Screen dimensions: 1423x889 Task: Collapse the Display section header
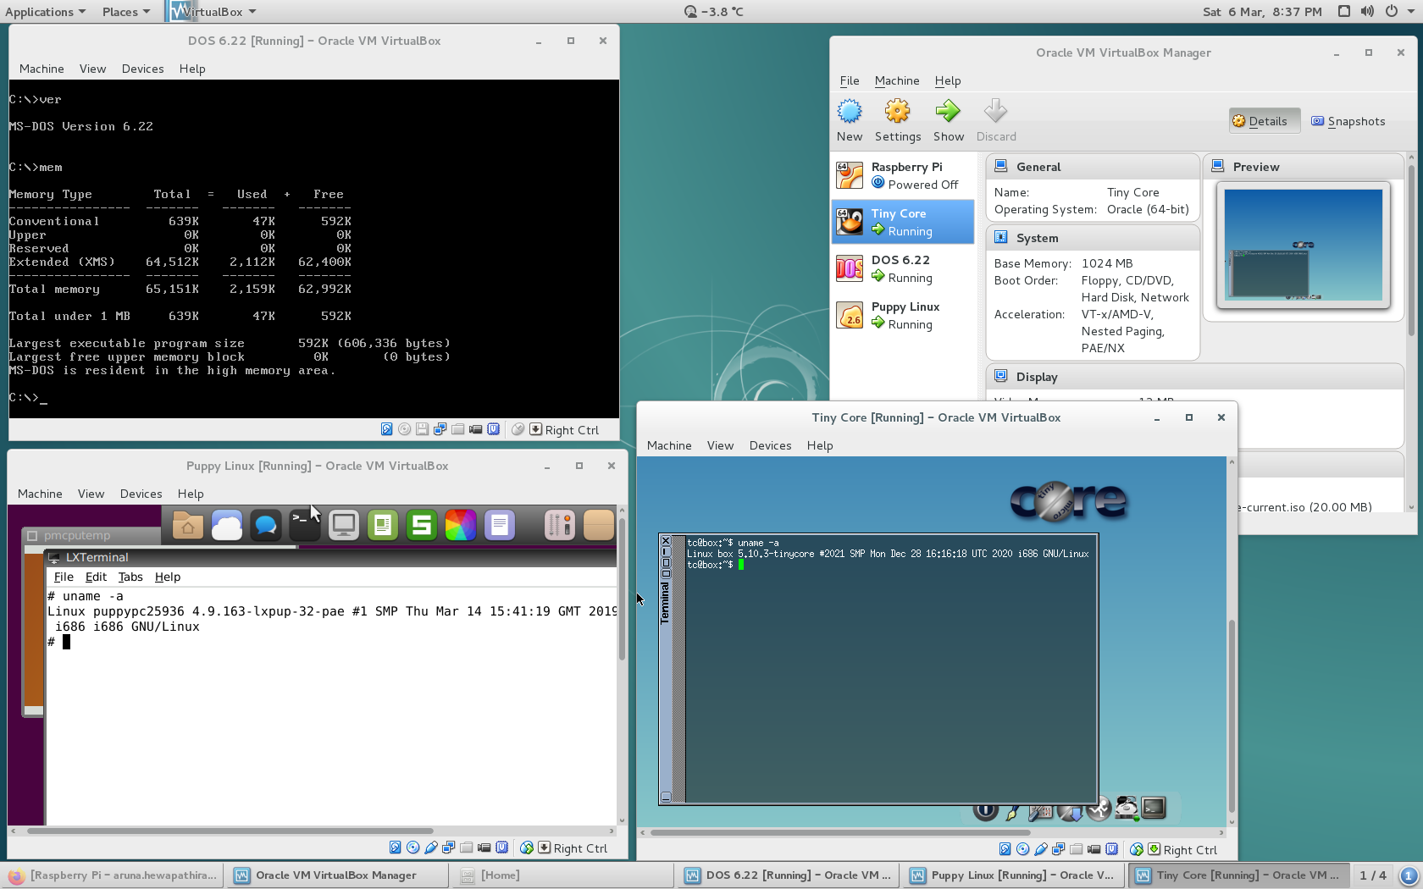[1195, 377]
